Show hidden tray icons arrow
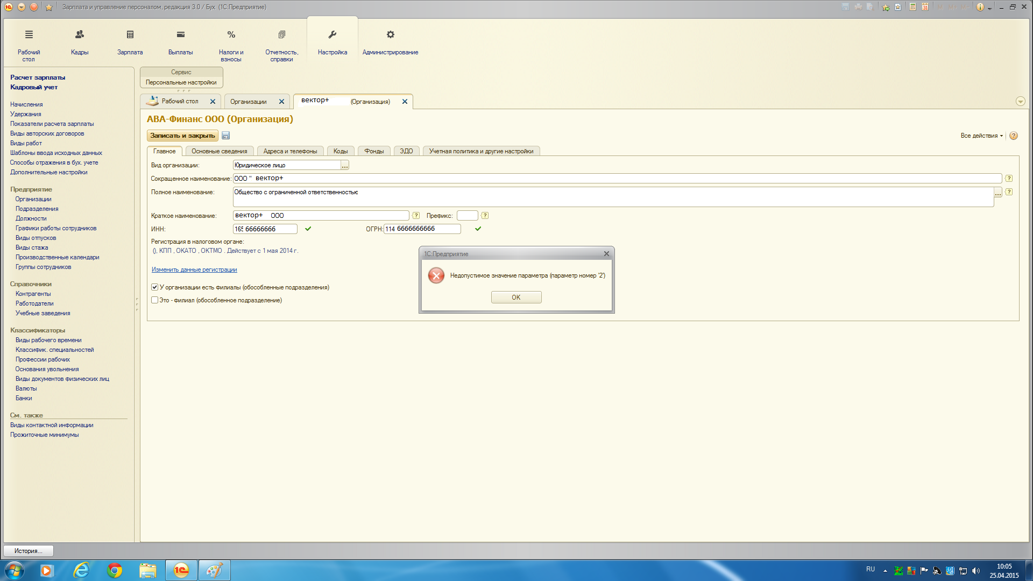Viewport: 1033px width, 581px height. pyautogui.click(x=885, y=571)
